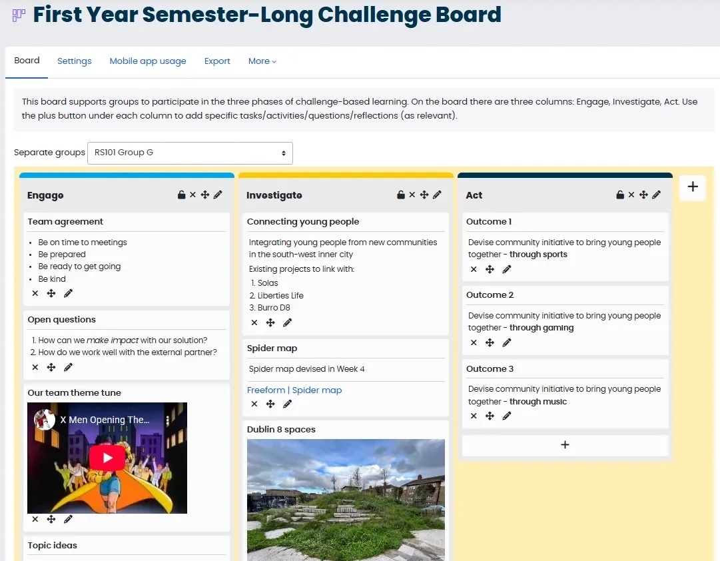Image resolution: width=720 pixels, height=561 pixels.
Task: Open the Export tab
Action: [x=217, y=61]
